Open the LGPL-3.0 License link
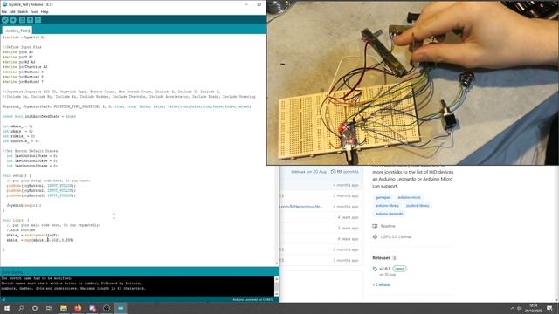 tap(396, 236)
